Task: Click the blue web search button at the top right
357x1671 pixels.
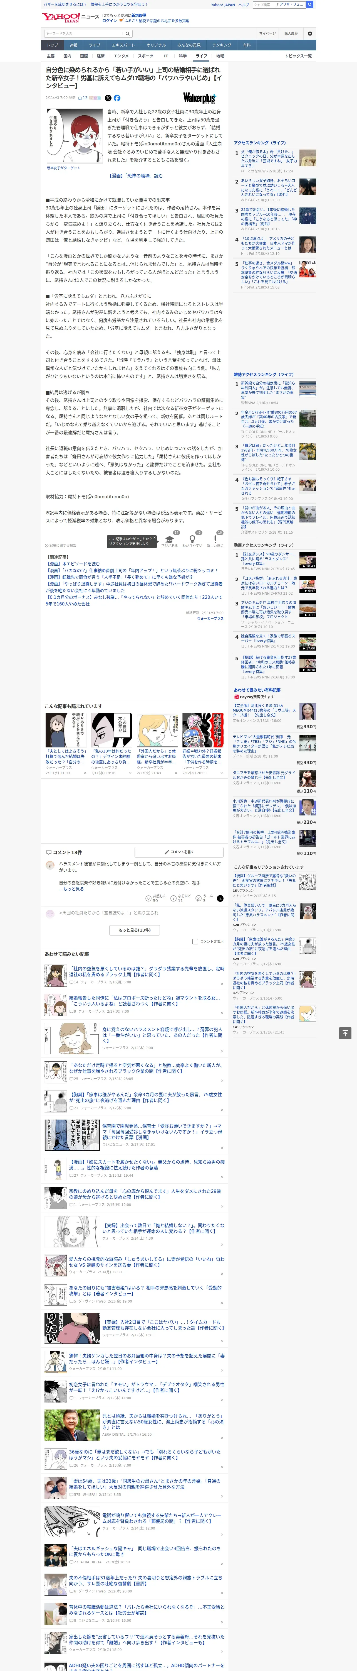Action: (310, 4)
